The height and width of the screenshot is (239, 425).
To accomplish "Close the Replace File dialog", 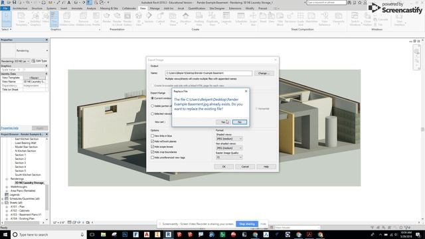I will tap(246, 92).
